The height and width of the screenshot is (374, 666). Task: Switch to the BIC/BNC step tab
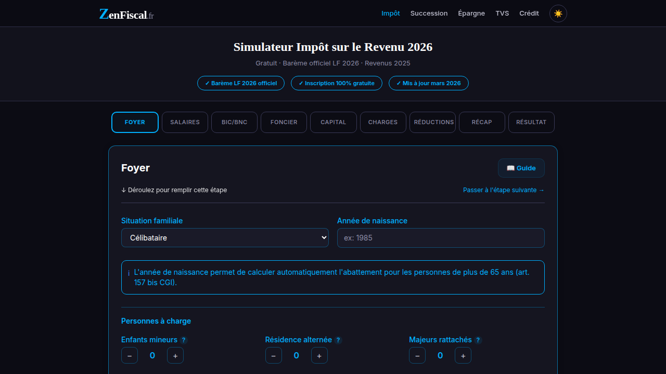click(x=234, y=123)
